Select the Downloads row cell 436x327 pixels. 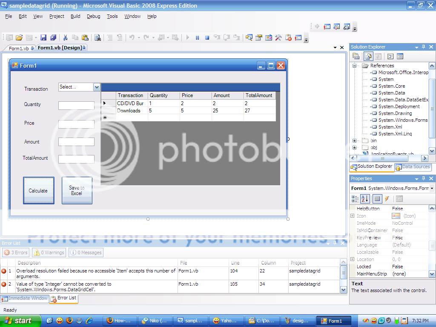point(132,111)
